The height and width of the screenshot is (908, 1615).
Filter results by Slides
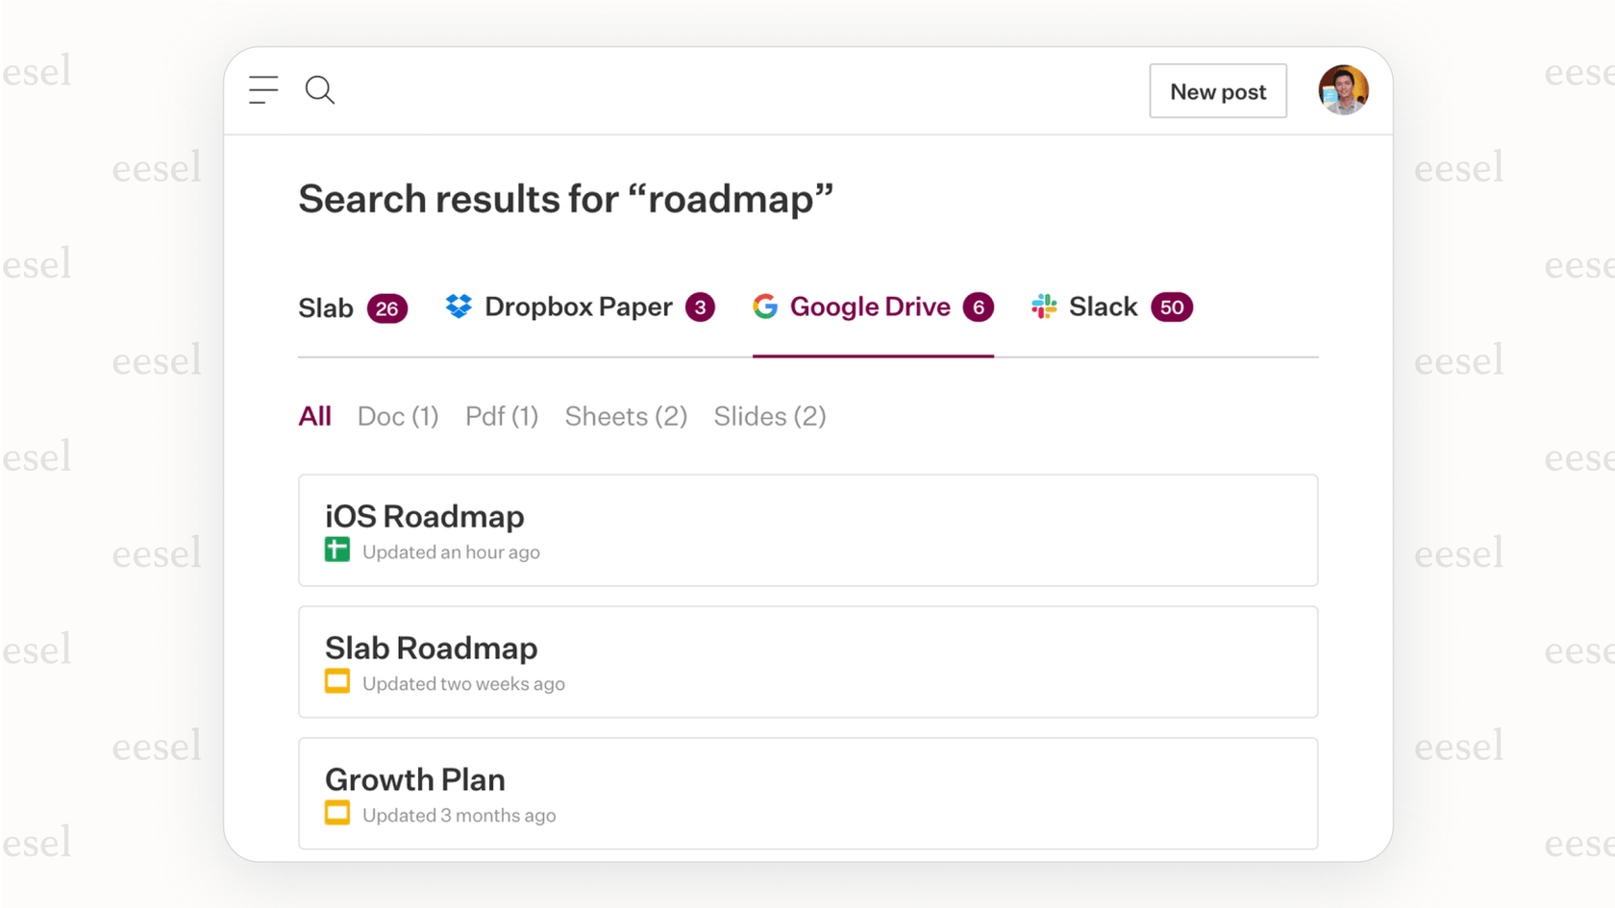coord(769,416)
